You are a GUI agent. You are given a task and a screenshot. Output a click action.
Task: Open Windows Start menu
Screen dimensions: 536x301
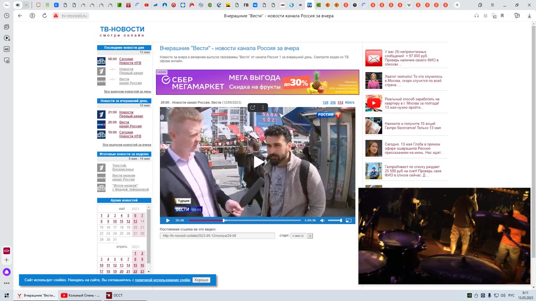pos(7,296)
